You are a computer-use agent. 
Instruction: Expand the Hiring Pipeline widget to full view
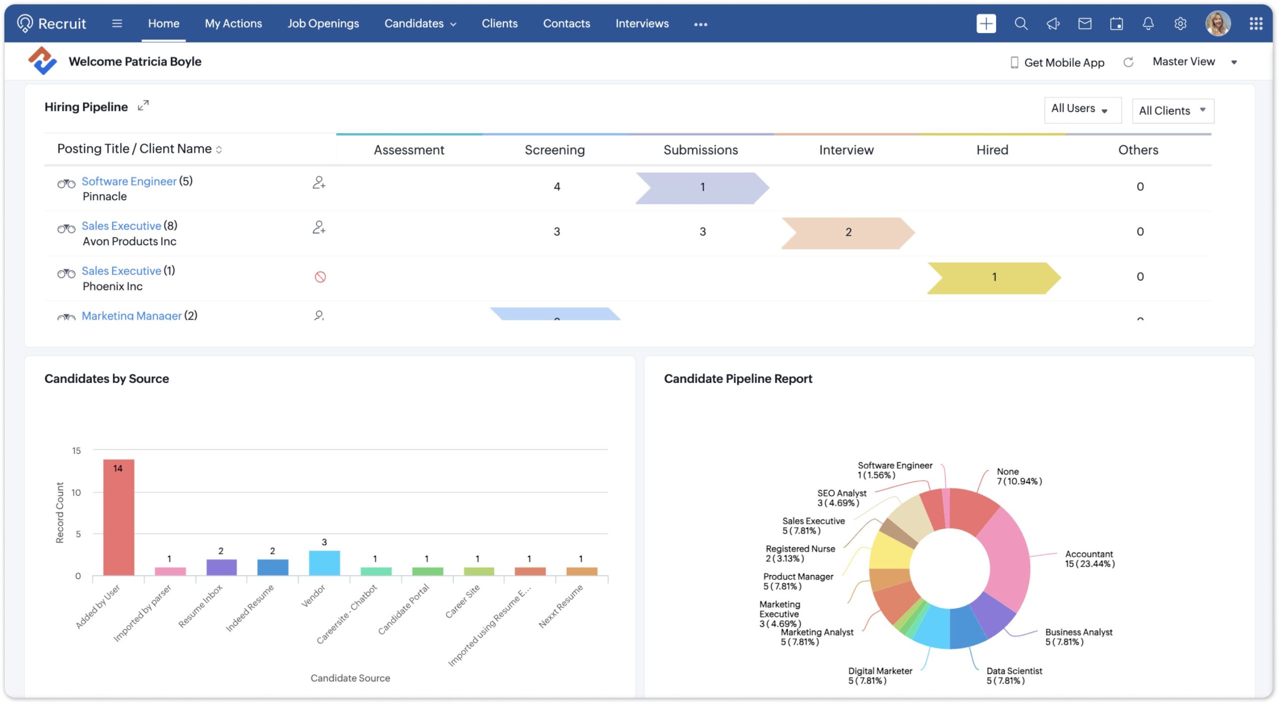143,105
